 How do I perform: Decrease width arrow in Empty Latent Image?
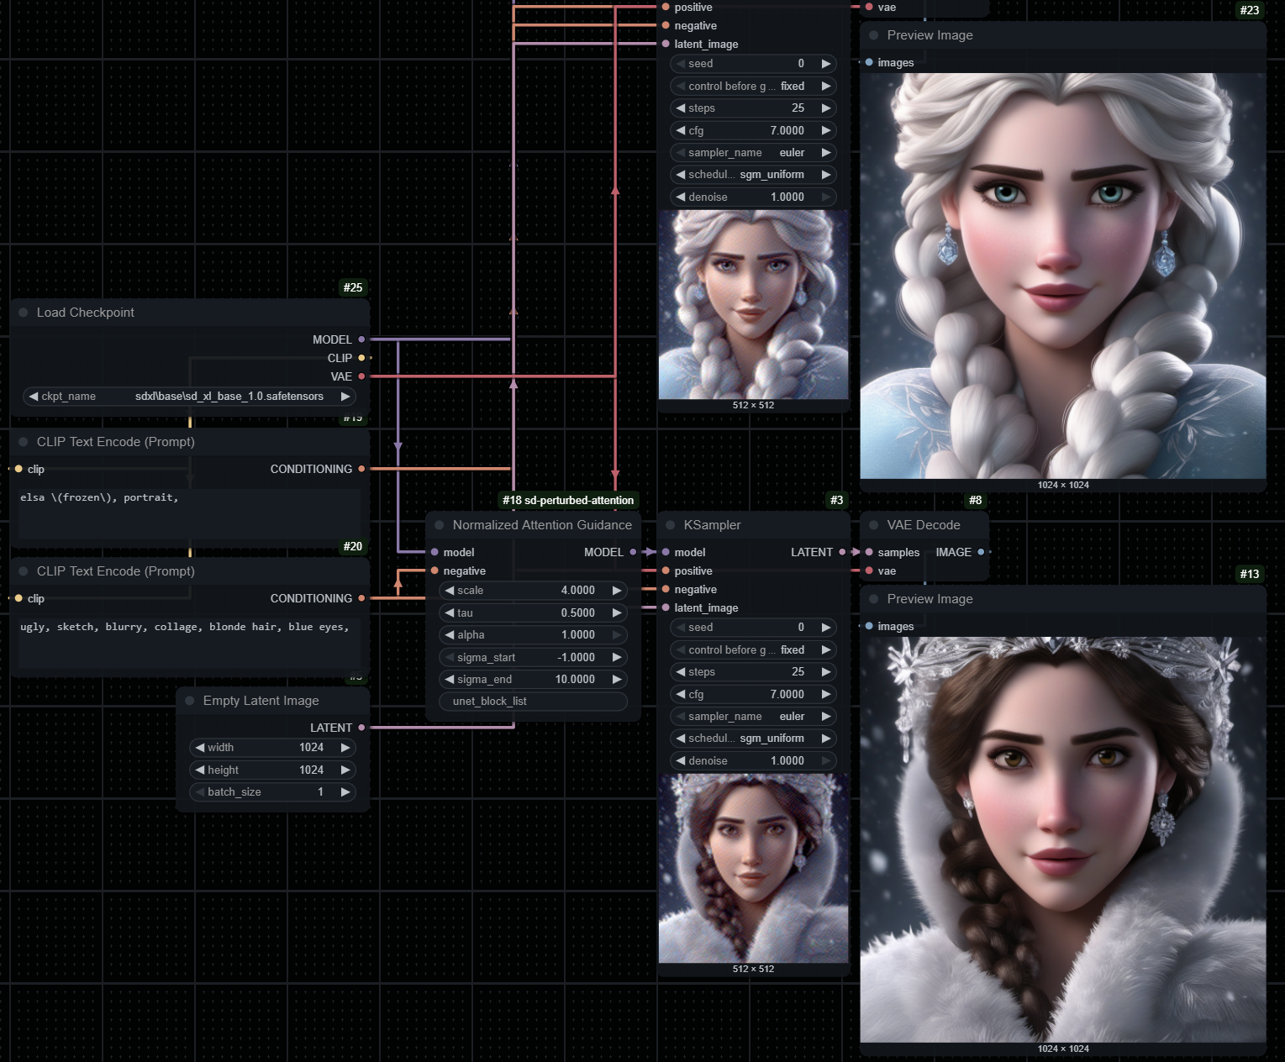200,748
